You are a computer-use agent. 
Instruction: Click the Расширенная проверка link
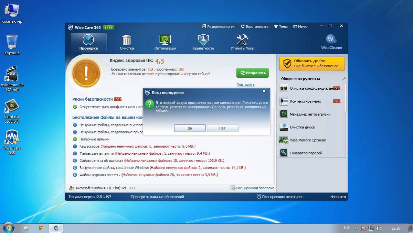pos(252,188)
